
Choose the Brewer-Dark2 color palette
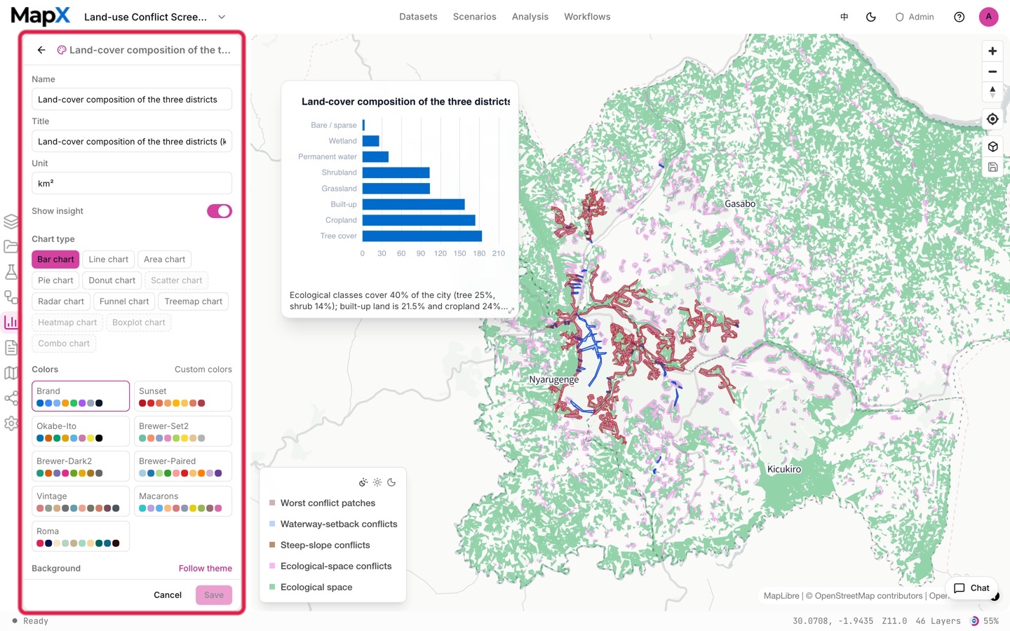click(x=81, y=466)
